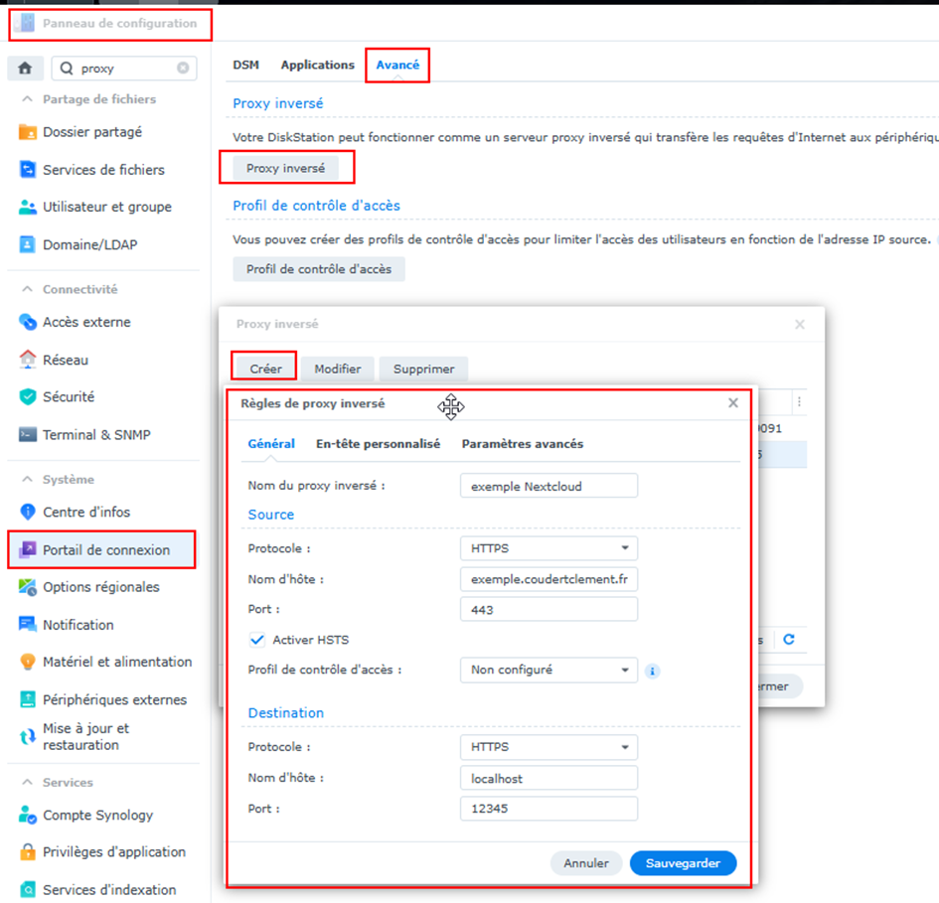Click the destination Port input field
Image resolution: width=939 pixels, height=903 pixels.
548,809
